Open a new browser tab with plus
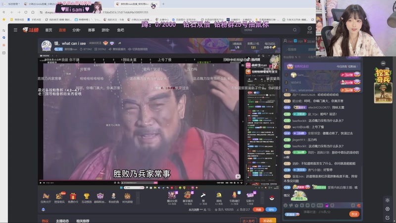The height and width of the screenshot is (223, 396). tap(163, 4)
